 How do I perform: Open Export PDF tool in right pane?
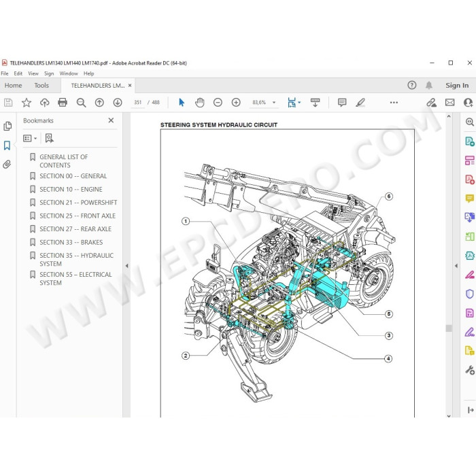470,141
